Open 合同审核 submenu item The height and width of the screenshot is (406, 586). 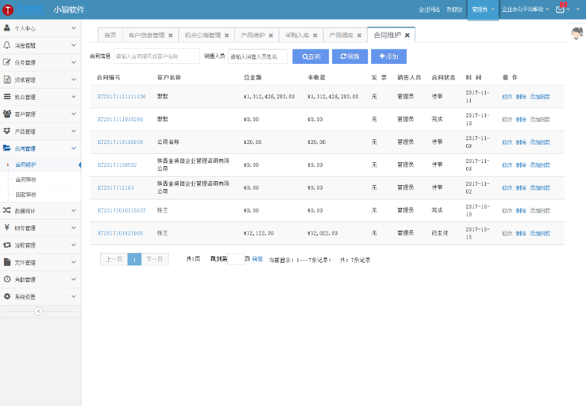26,180
